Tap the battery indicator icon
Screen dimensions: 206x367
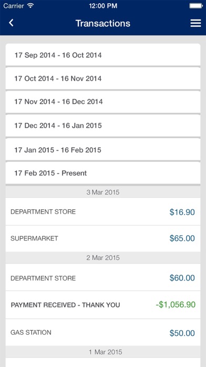[195, 6]
